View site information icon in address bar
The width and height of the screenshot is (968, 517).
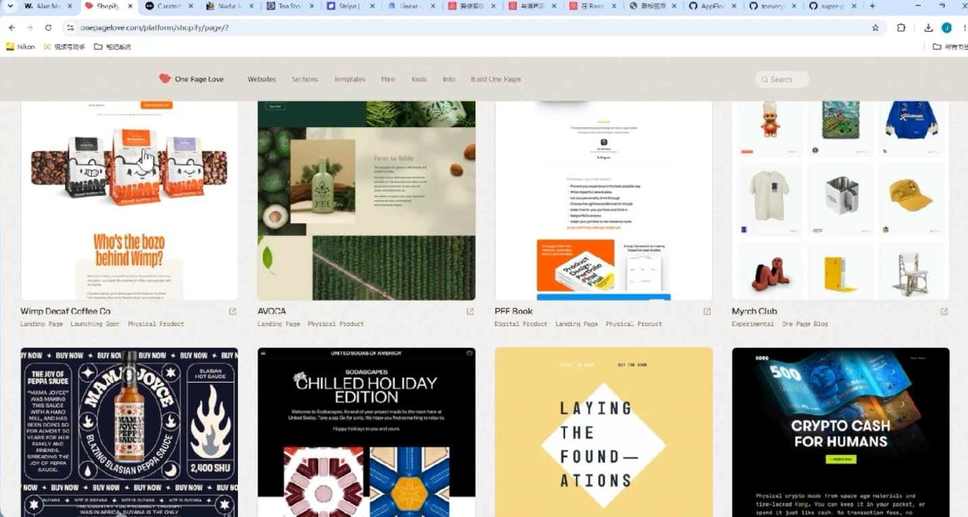point(70,28)
